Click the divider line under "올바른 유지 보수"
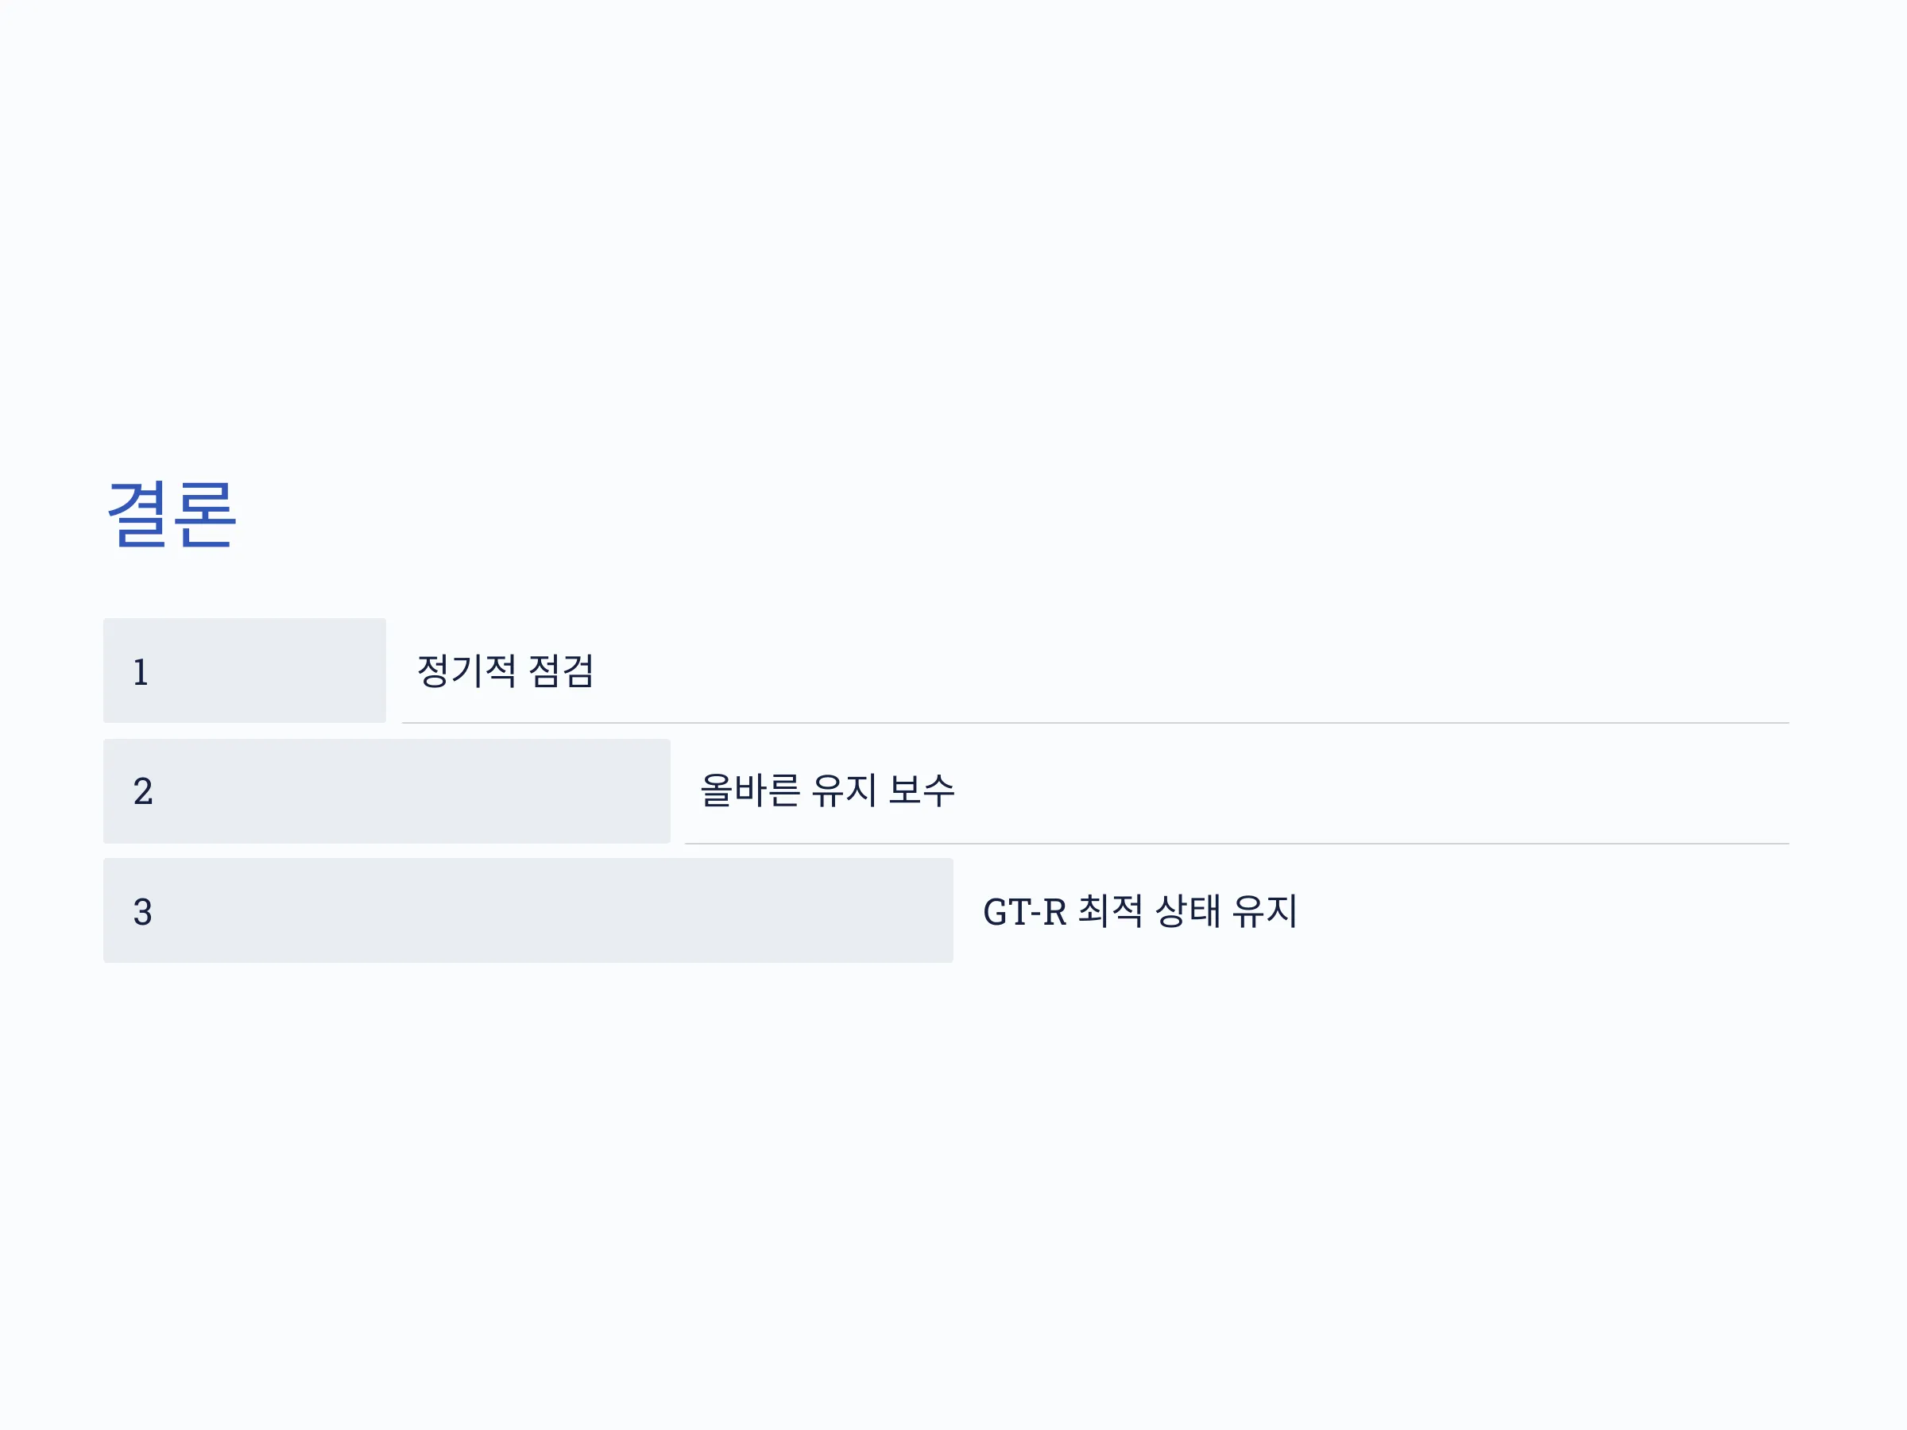Screen dimensions: 1907x1430 tap(1236, 844)
